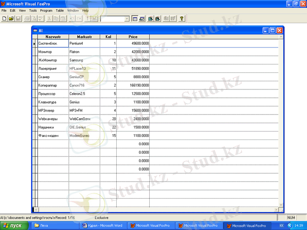The width and height of the screenshot is (307, 230).
Task: Run the spelling check icon
Action: 41,18
